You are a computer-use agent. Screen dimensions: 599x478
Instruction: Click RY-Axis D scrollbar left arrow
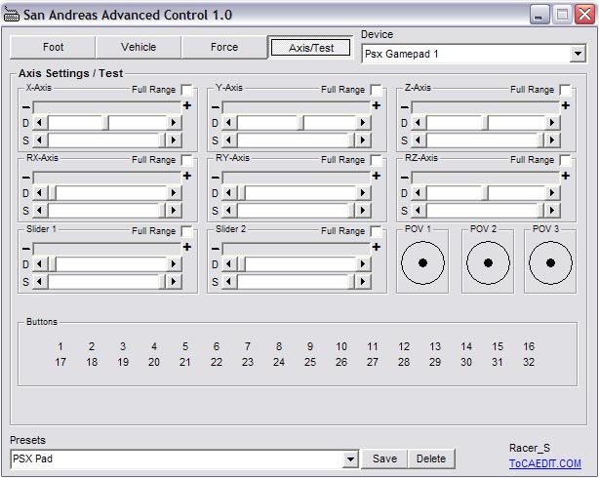click(229, 193)
